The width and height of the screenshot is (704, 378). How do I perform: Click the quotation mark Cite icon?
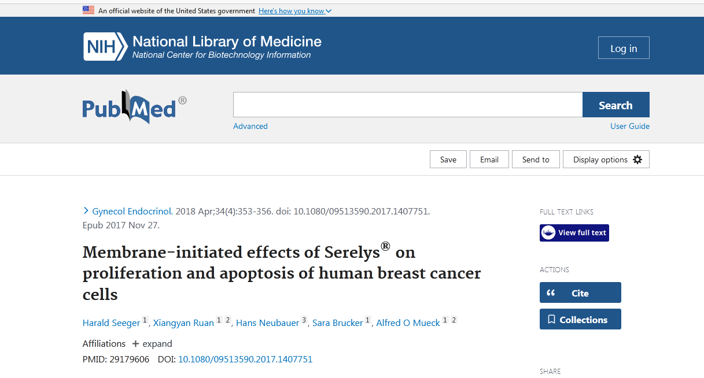[x=551, y=293]
